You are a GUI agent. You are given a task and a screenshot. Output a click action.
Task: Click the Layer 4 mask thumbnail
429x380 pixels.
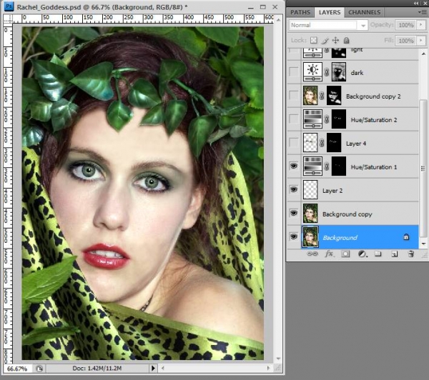tap(334, 143)
